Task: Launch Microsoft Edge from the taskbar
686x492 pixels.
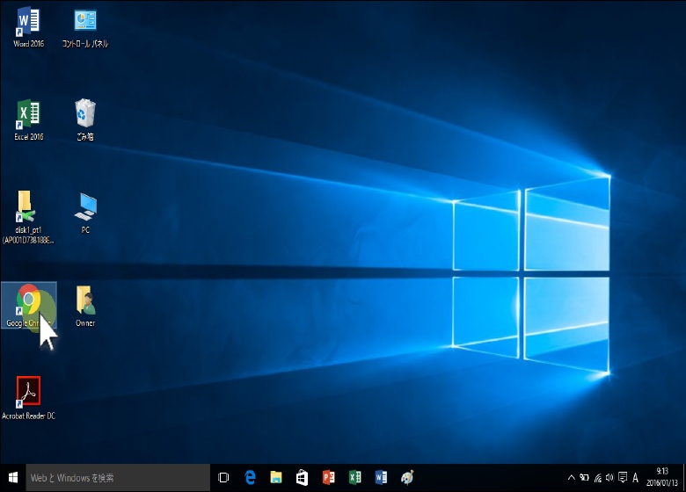Action: (250, 477)
